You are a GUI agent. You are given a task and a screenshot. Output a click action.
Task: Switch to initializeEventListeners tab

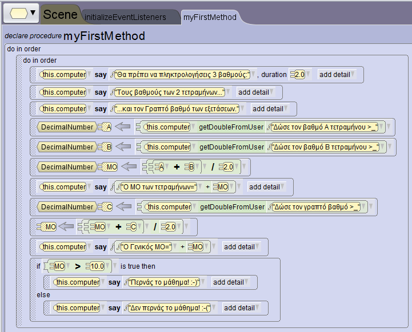pos(125,17)
